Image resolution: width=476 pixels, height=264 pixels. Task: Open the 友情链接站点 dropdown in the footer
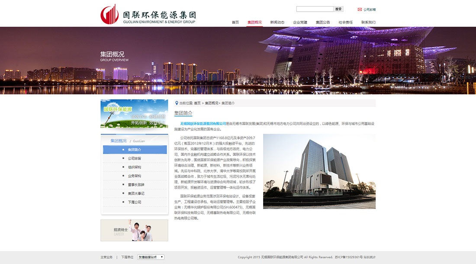tap(150, 257)
